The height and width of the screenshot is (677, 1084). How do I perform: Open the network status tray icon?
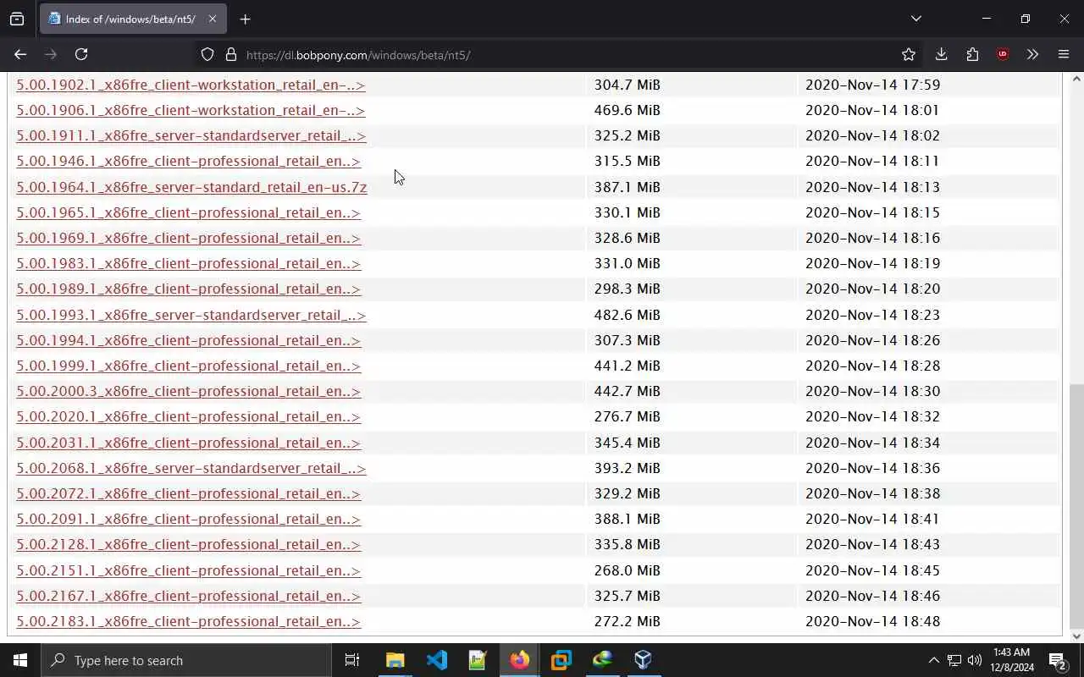click(x=954, y=660)
